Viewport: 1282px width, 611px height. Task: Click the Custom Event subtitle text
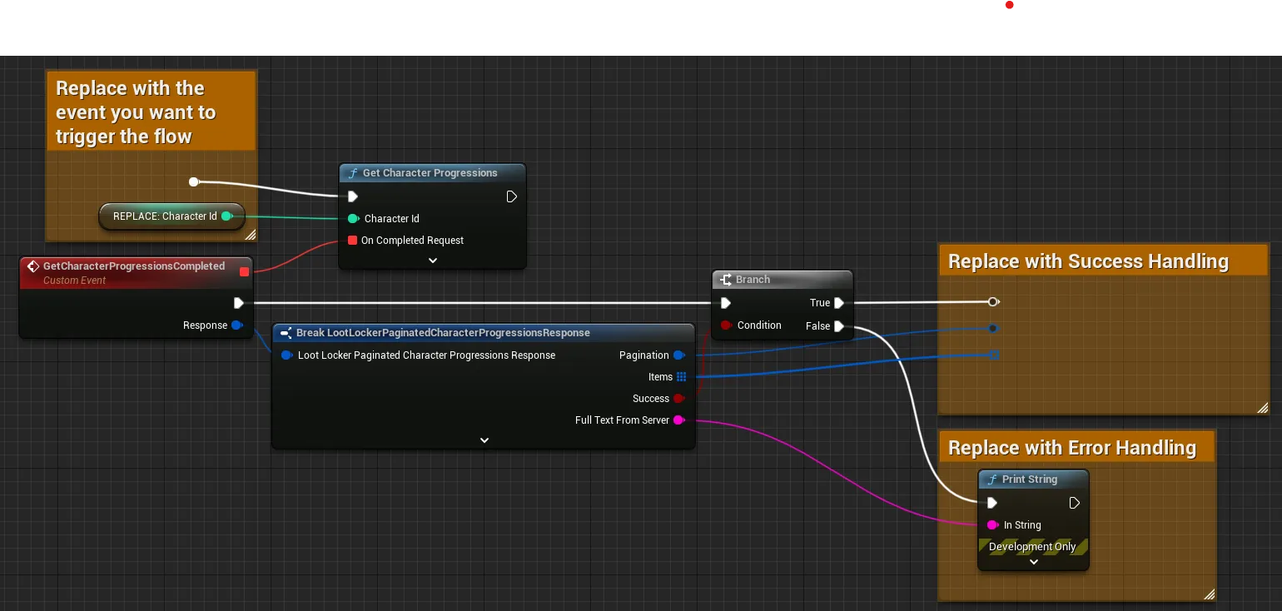coord(75,281)
